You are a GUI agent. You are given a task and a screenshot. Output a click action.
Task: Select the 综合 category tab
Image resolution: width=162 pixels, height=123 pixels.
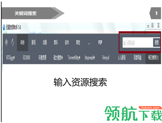(x=22, y=42)
